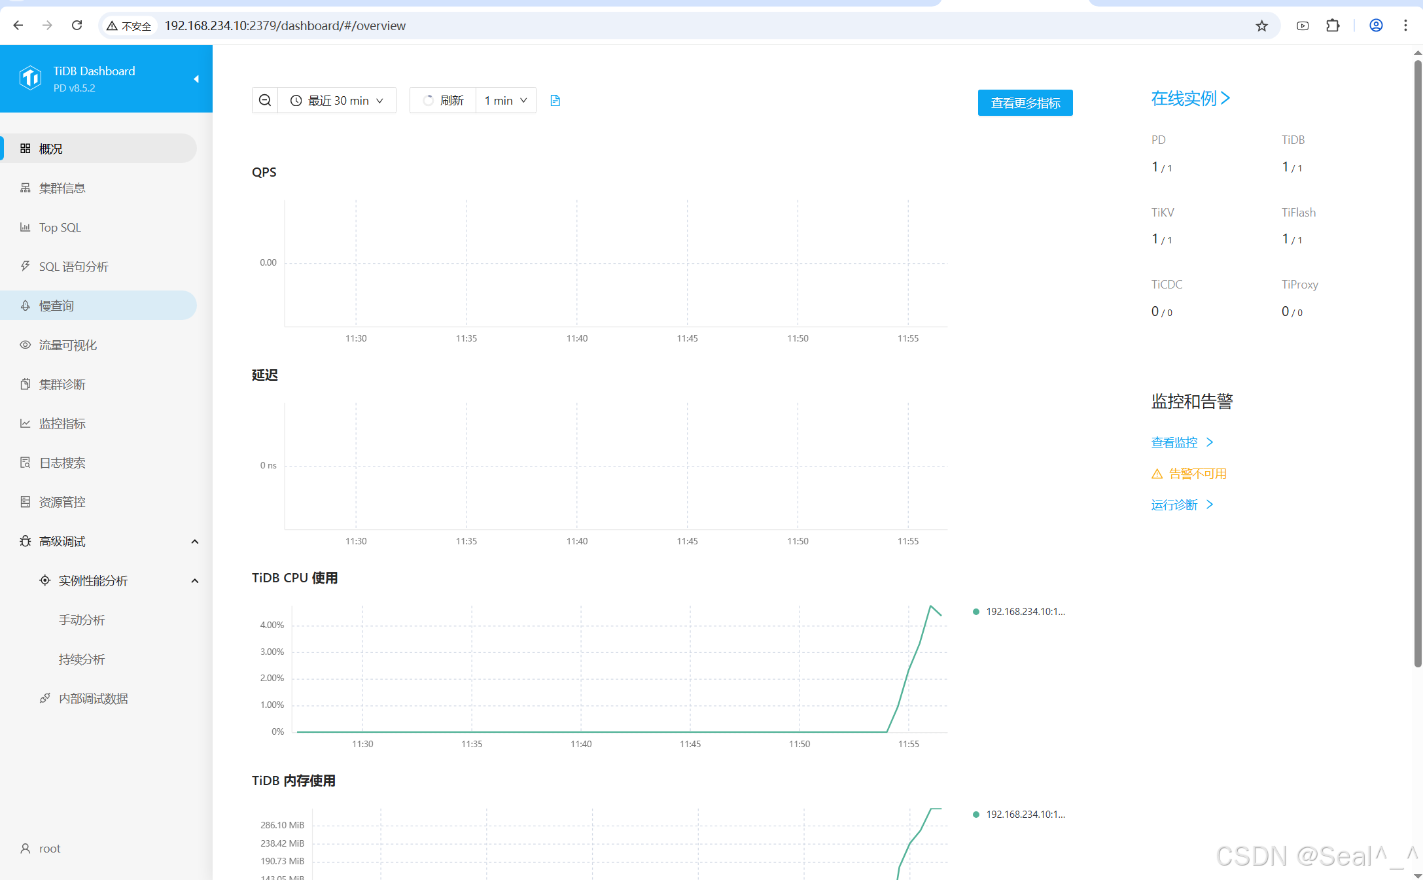Open the 集群诊断 menu item

pos(98,384)
